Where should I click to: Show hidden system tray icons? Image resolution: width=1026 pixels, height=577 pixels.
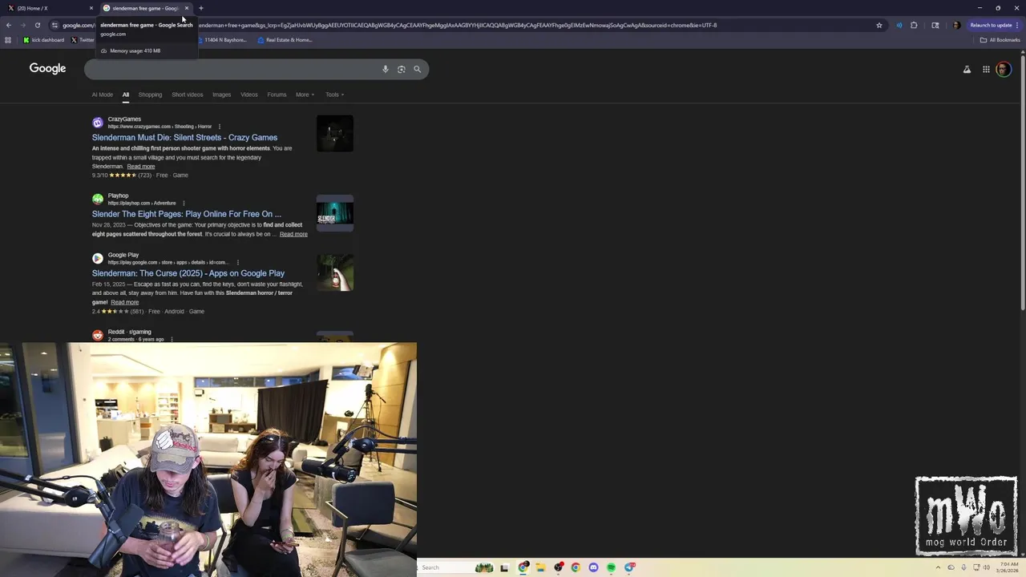click(x=939, y=567)
